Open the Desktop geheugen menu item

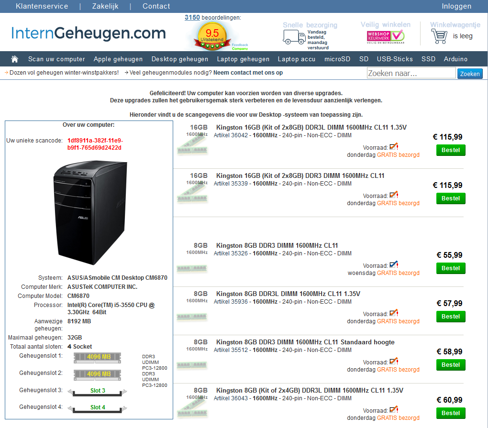click(179, 59)
